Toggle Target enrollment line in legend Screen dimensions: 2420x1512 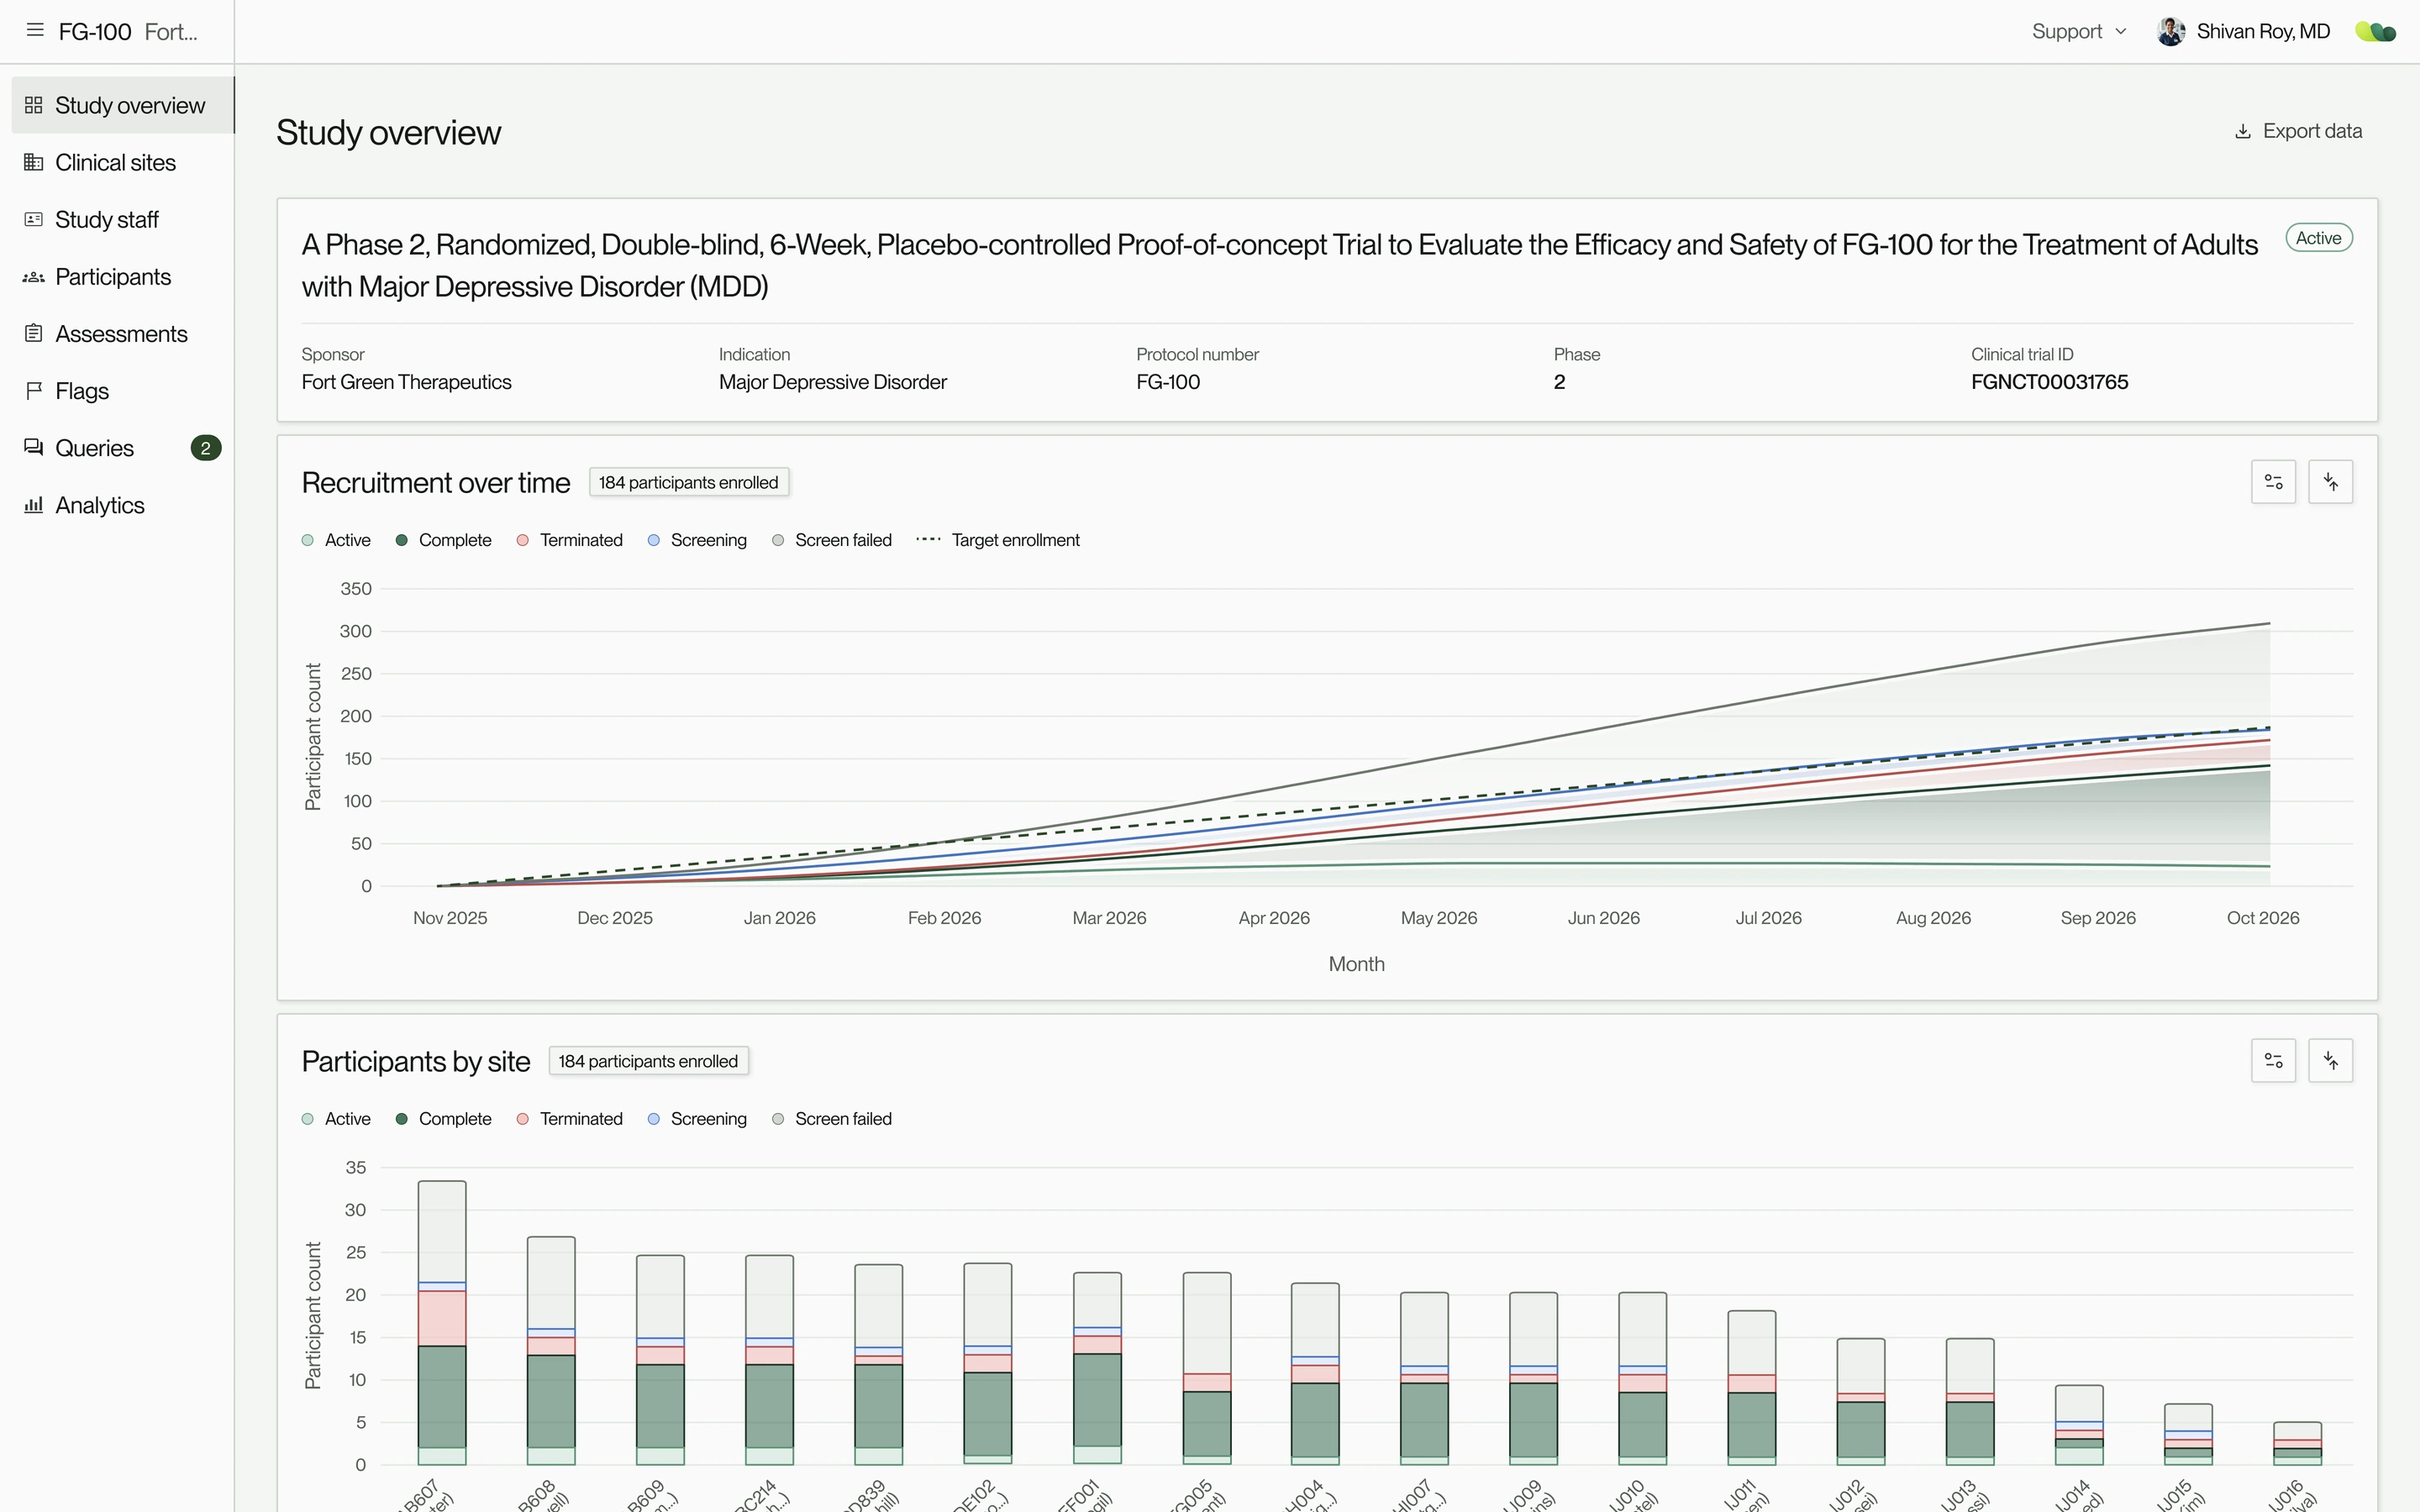point(998,540)
